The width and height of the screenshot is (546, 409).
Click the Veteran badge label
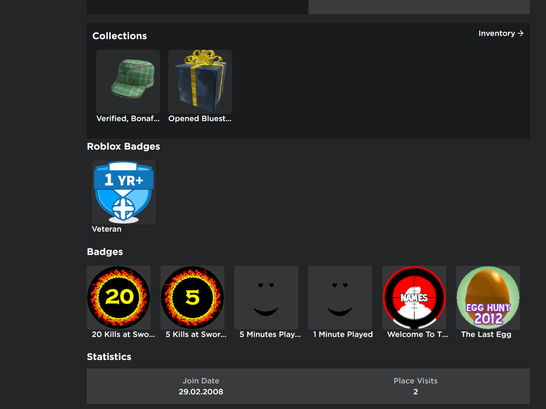pos(107,229)
